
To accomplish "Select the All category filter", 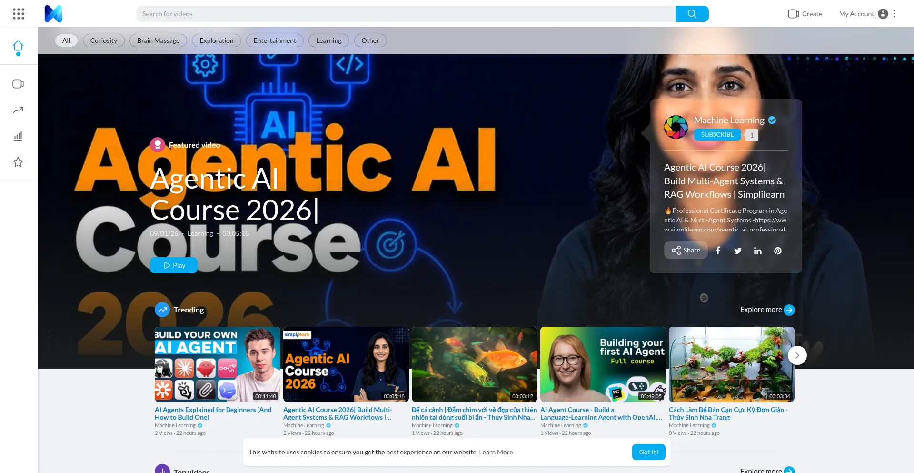I will point(66,40).
